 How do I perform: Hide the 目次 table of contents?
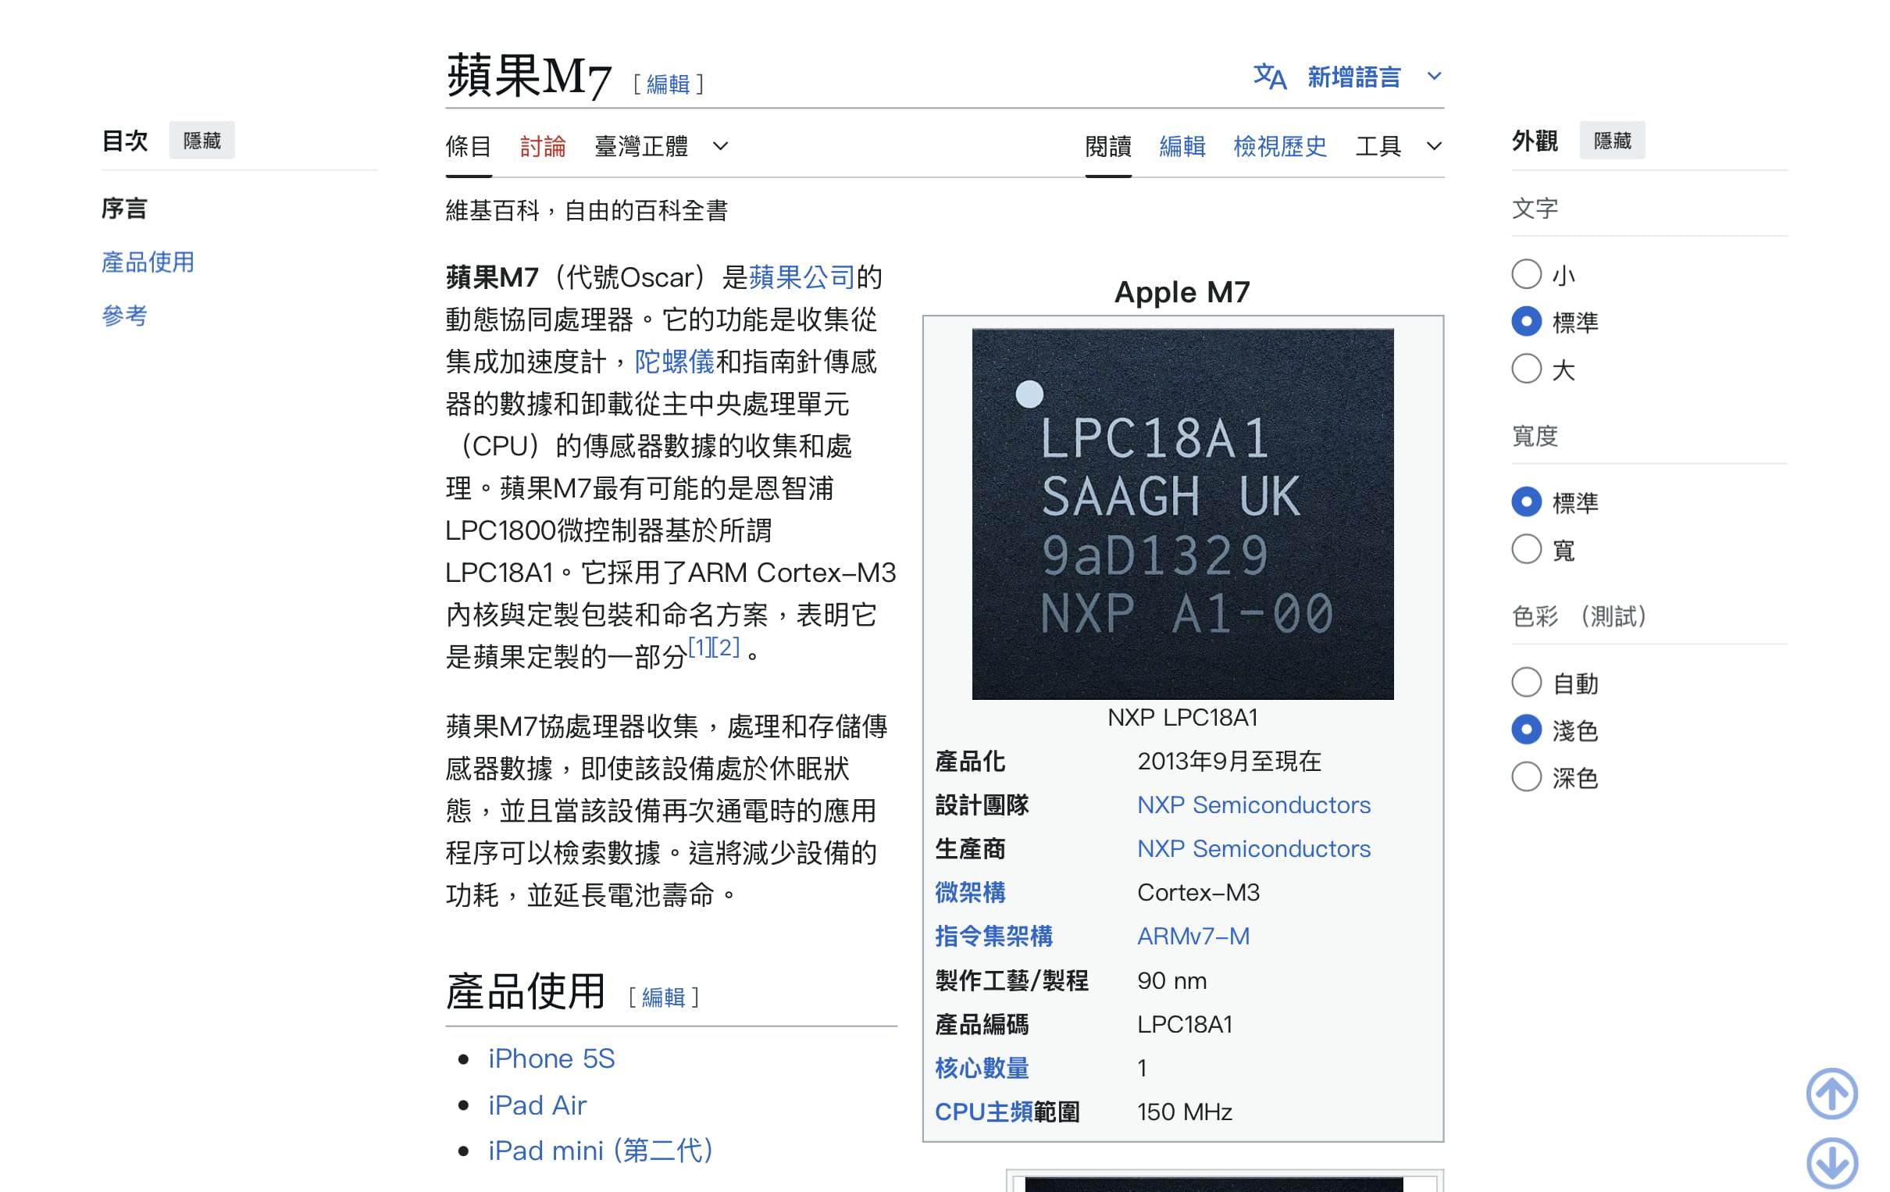coord(201,141)
